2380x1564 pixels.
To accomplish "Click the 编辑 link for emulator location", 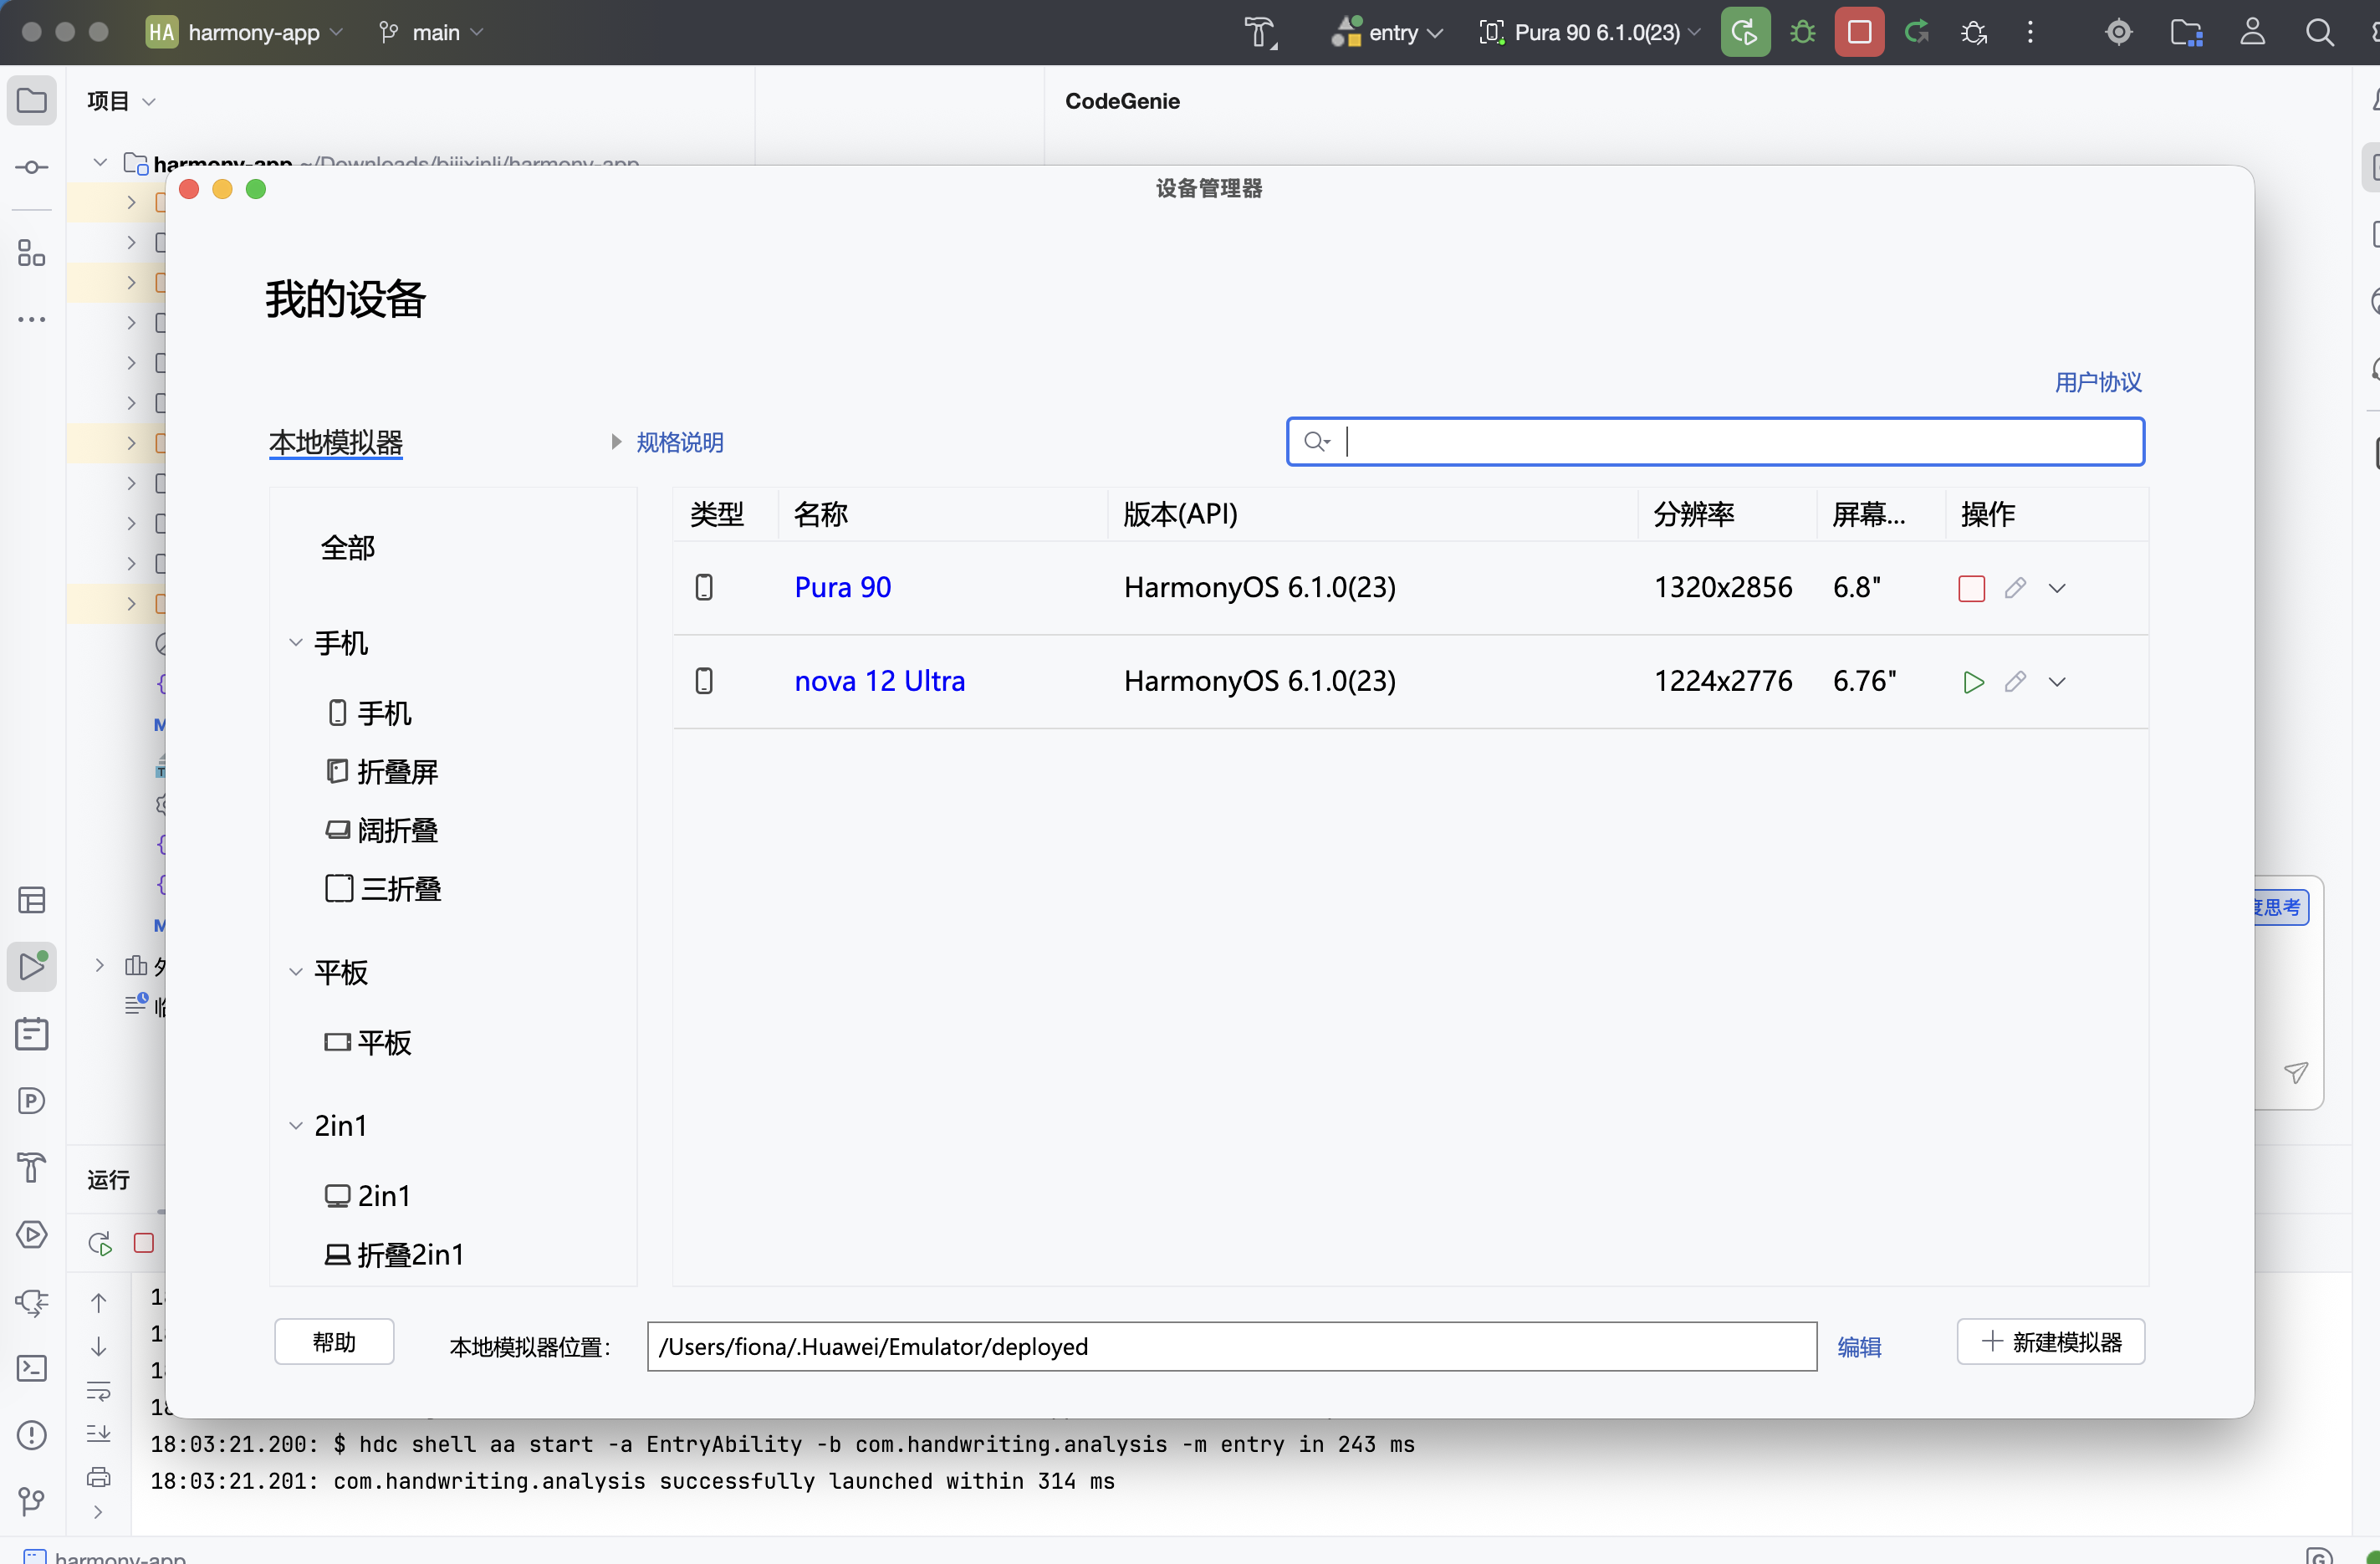I will pyautogui.click(x=1859, y=1347).
